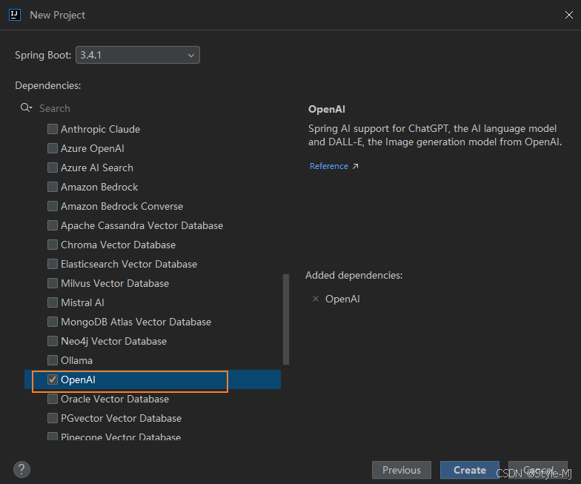Enable the Azure OpenAI dependency
This screenshot has width=581, height=484.
(x=53, y=148)
